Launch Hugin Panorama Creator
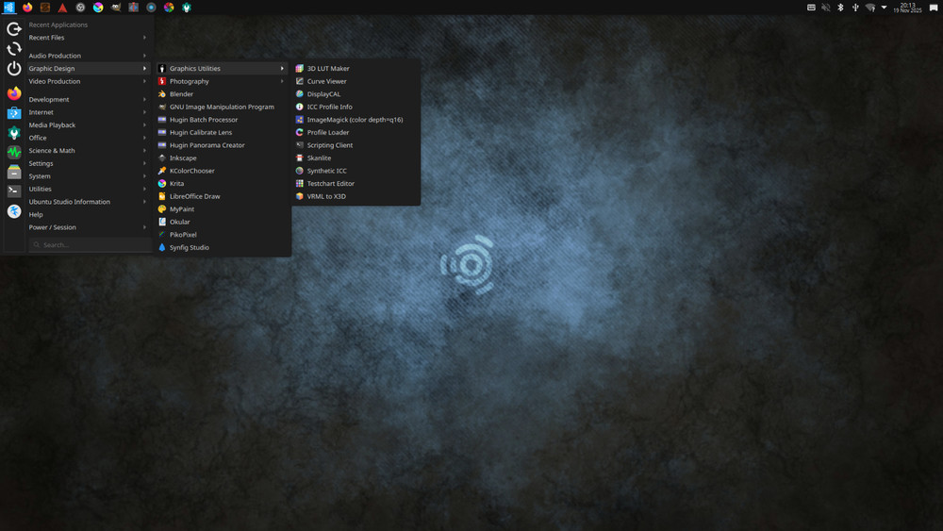This screenshot has width=943, height=531. coord(222,145)
